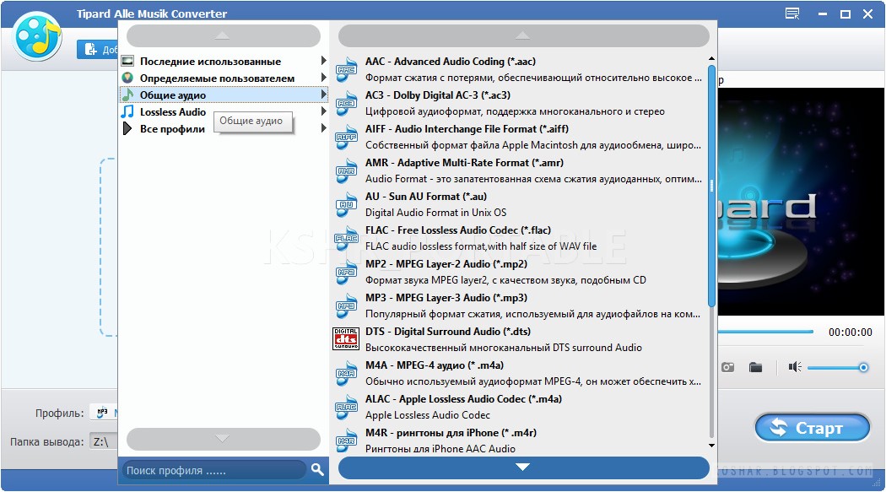The width and height of the screenshot is (886, 492).
Task: Click the playback progress bar
Action: coord(765,332)
